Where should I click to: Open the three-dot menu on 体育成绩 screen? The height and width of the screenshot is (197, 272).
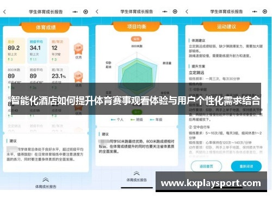point(75,12)
